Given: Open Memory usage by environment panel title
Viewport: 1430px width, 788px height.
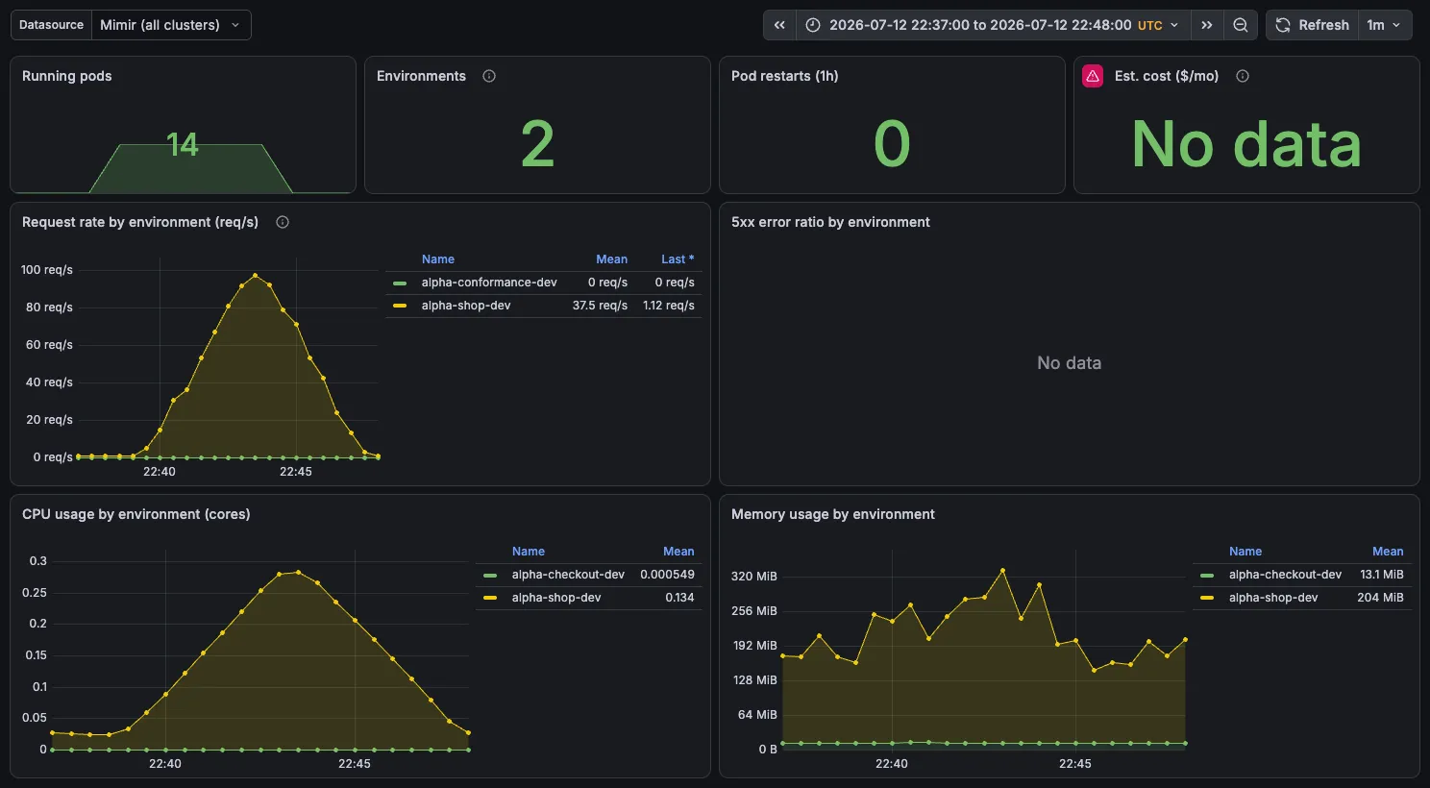Looking at the screenshot, I should point(833,514).
